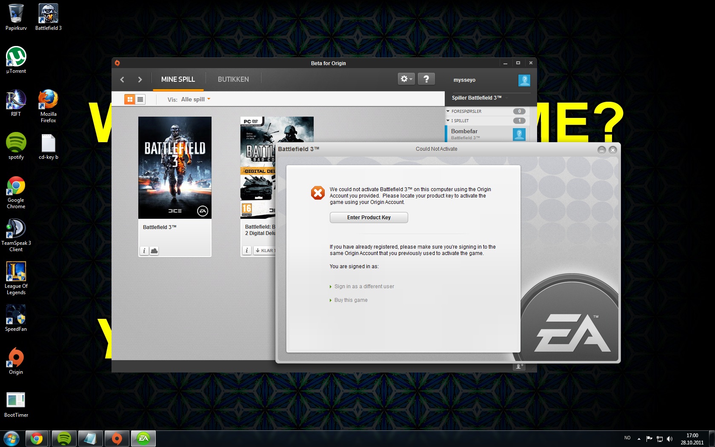
Task: Launch Mozilla Firefox from the desktop
Action: (48, 106)
